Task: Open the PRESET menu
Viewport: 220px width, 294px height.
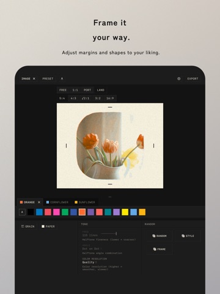Action: (48, 78)
